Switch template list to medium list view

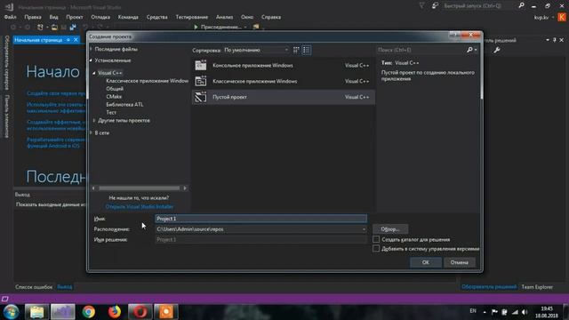click(x=306, y=50)
